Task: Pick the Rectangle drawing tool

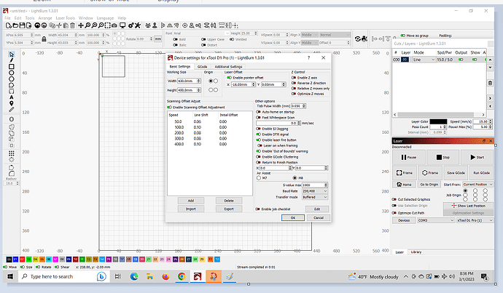Action: coord(12,67)
